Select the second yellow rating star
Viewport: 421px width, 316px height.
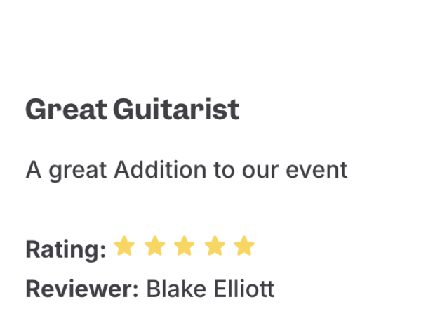click(155, 246)
